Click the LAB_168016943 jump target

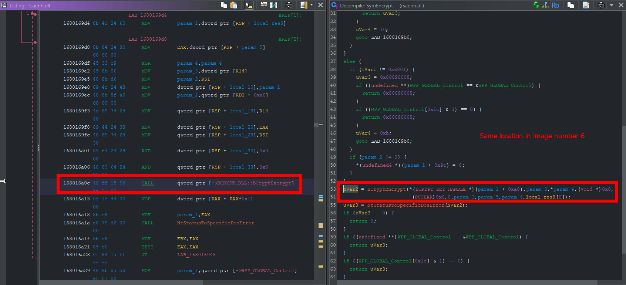pos(196,255)
